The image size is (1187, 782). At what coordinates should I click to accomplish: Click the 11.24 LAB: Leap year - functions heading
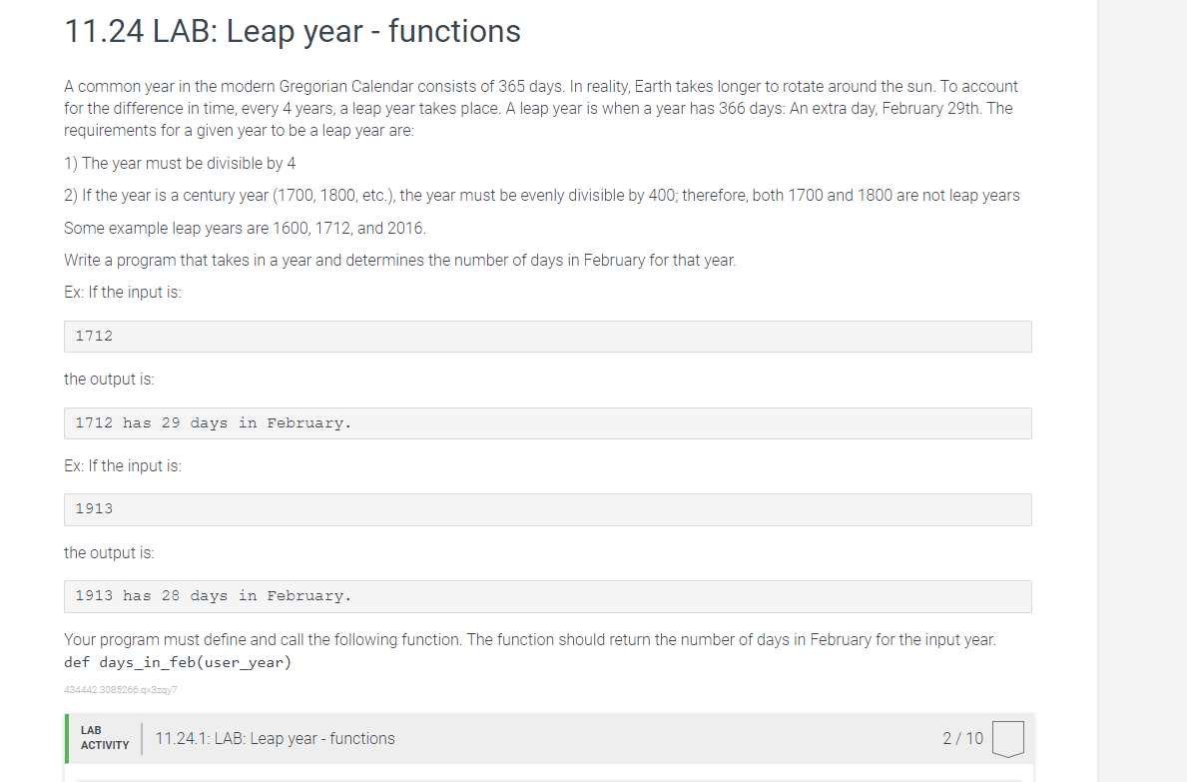[x=293, y=32]
